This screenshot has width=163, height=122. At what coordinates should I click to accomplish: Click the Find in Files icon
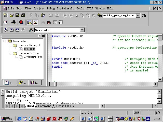[x=100, y=16]
